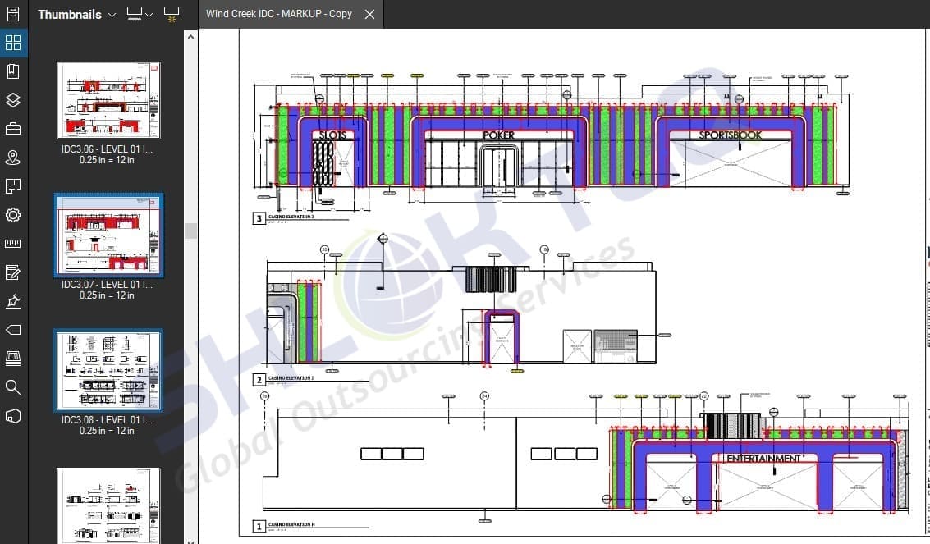Click the 'IDC3.07 - LEVEL 01 I...' label
Image resolution: width=930 pixels, height=544 pixels.
coord(107,285)
